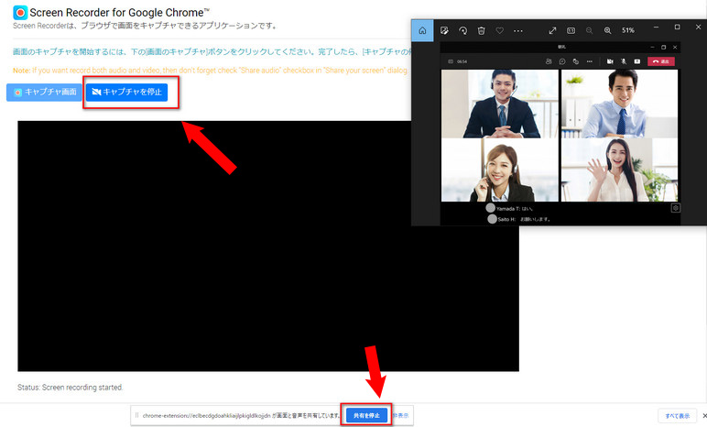Open the participants icon in the meeting
Viewport: 707px width, 427px height.
[x=548, y=61]
